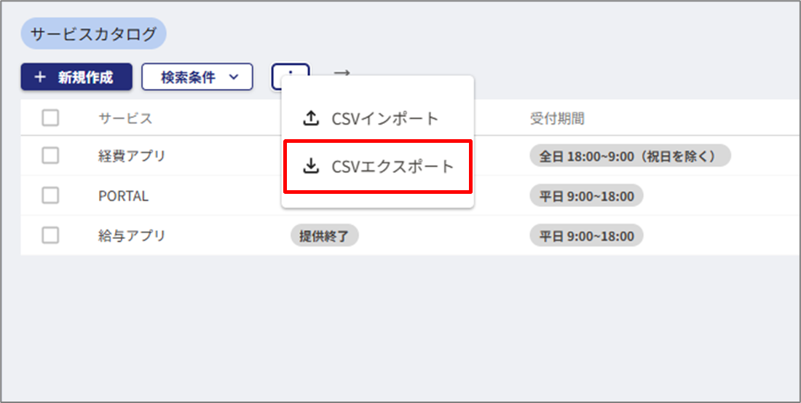Click the サービスカタログ title label
The image size is (801, 403).
pyautogui.click(x=93, y=34)
